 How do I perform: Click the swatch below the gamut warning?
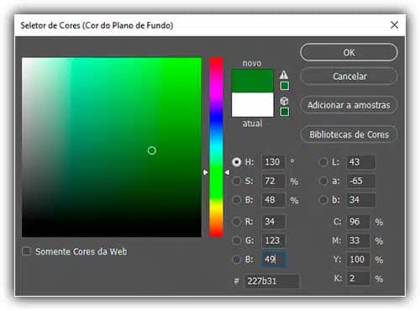pos(285,86)
